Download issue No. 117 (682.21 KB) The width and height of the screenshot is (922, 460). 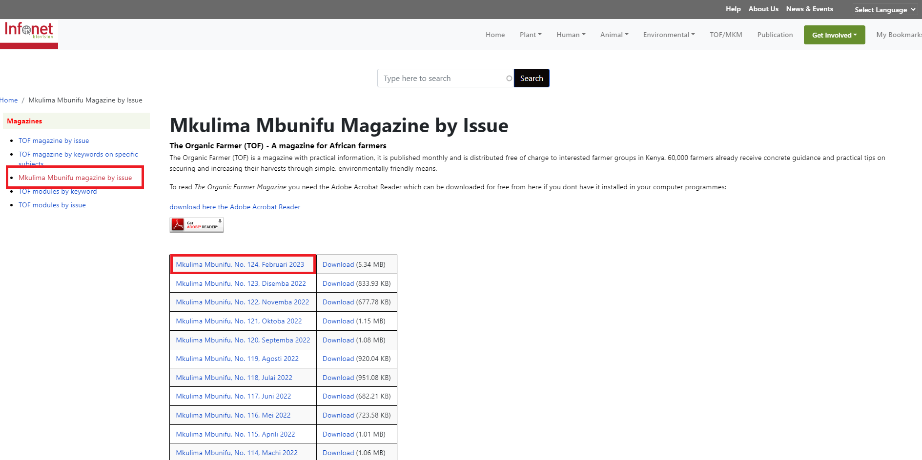[x=338, y=396]
